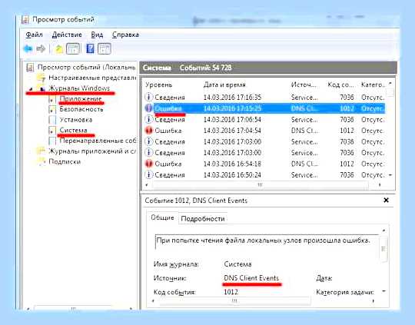Click the Код события value 1012
This screenshot has height=325, width=415.
tap(231, 292)
